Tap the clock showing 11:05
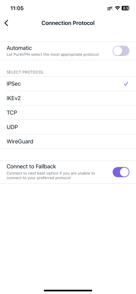This screenshot has width=136, height=294. (x=17, y=8)
